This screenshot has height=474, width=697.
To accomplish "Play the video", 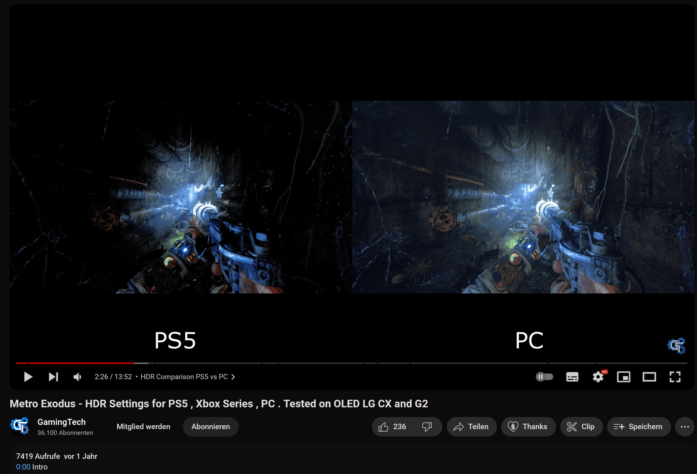I will [x=28, y=377].
